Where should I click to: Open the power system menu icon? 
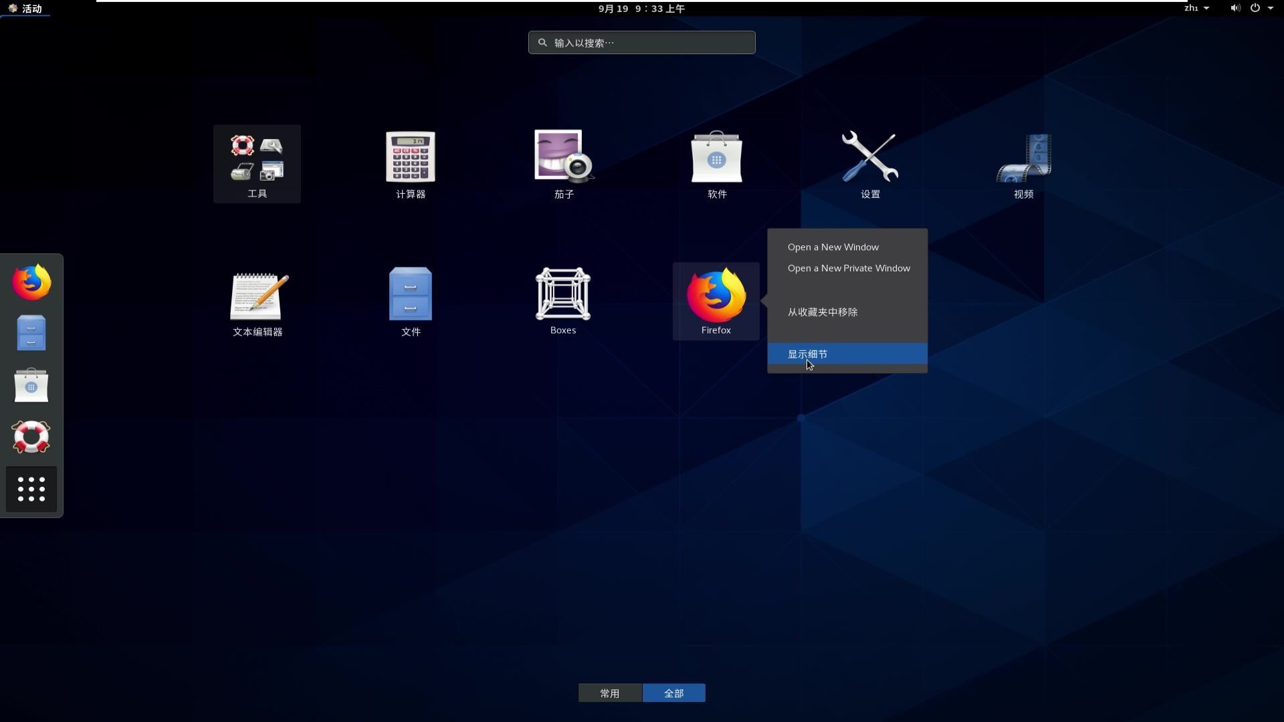tap(1255, 8)
